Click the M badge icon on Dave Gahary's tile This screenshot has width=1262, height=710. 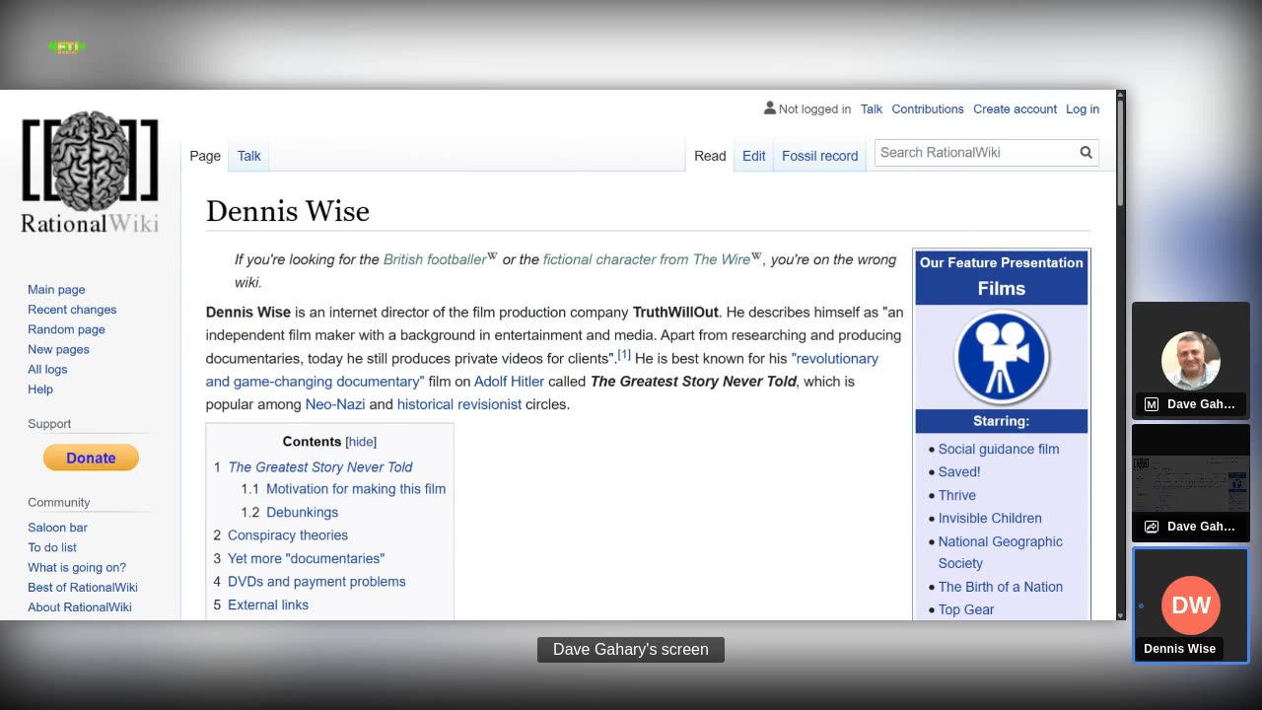1151,404
